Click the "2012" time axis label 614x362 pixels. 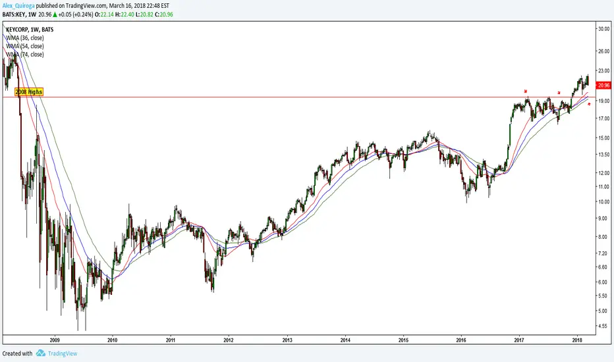[x=229, y=340]
